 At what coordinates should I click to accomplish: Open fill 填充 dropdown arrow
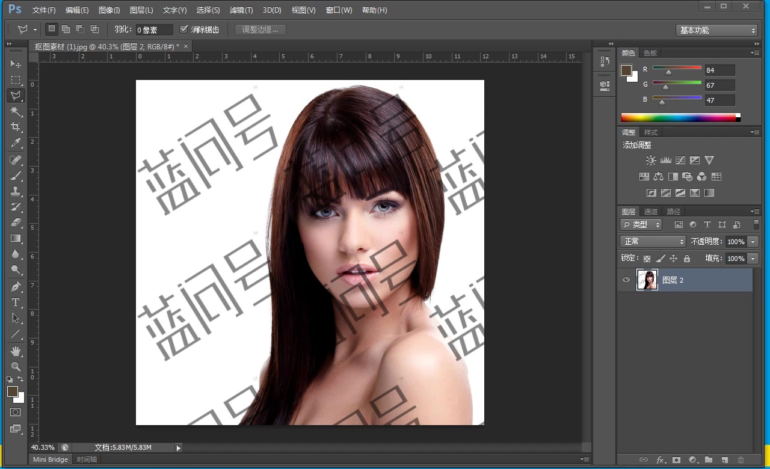753,259
